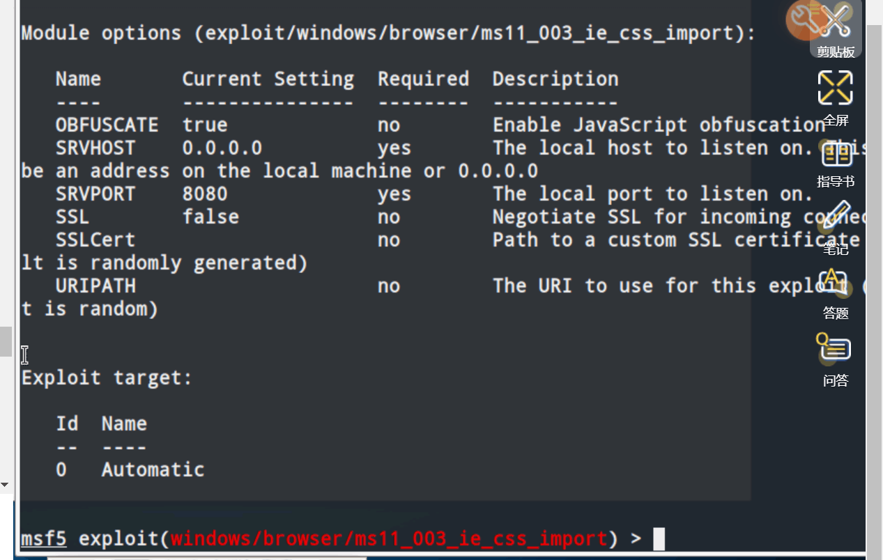Image resolution: width=883 pixels, height=560 pixels.
Task: Open the 剪贴板 clipboard scissors icon
Action: 836,29
